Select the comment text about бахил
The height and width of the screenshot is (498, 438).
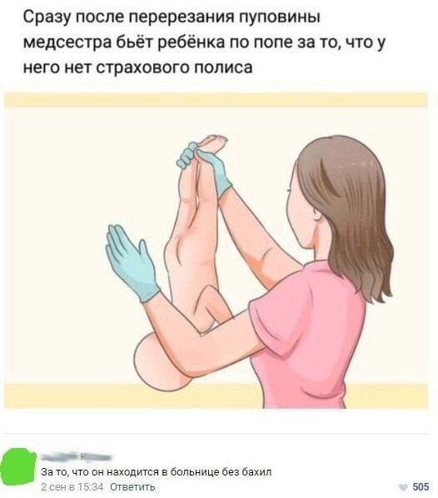coord(157,472)
